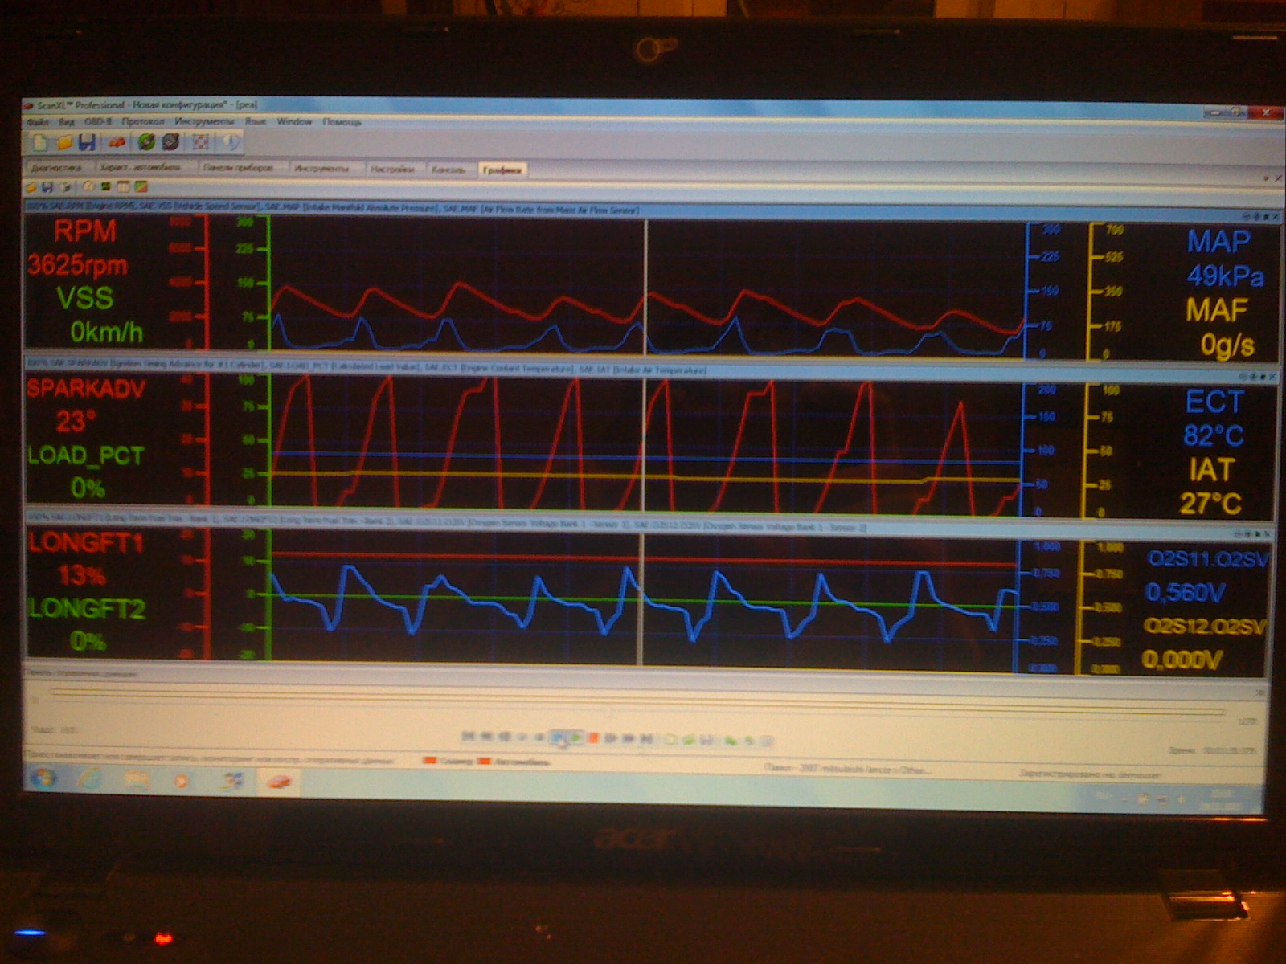This screenshot has width=1286, height=964.
Task: Save the configuration with the floppy disk icon
Action: coord(87,143)
